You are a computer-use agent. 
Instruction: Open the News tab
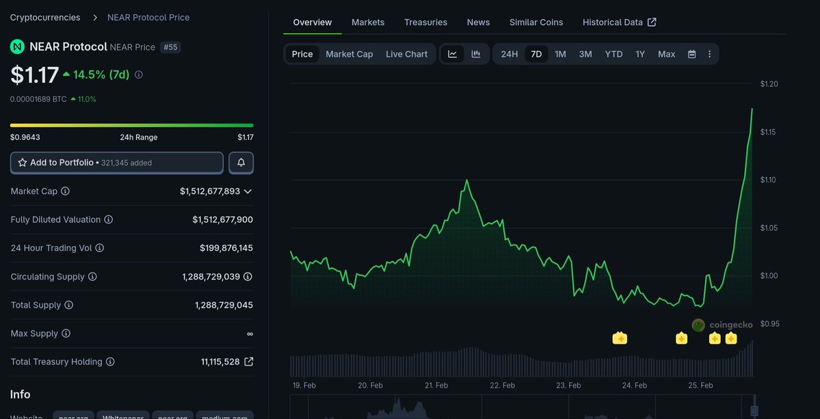(x=478, y=22)
